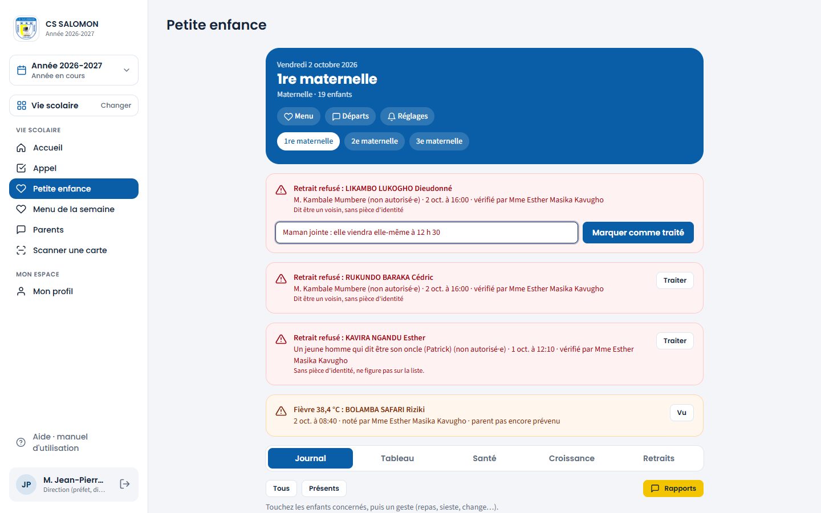Open the Départs pill
Viewport: 821px width, 513px height.
tap(350, 116)
